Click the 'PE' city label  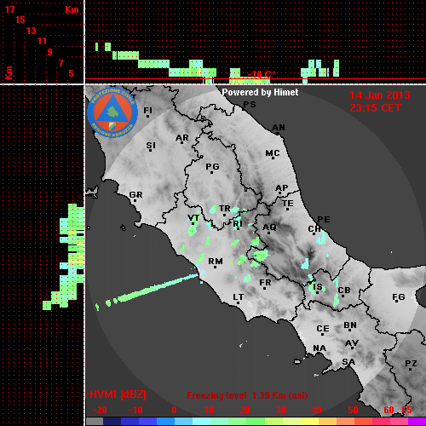click(x=324, y=220)
